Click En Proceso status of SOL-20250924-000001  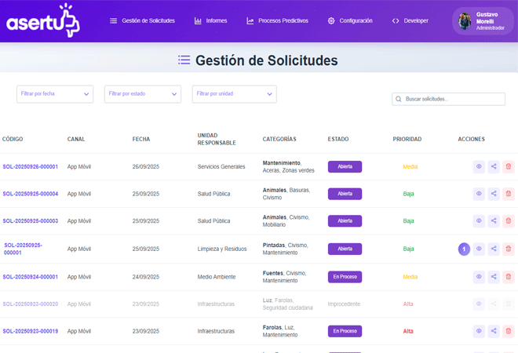coord(345,277)
